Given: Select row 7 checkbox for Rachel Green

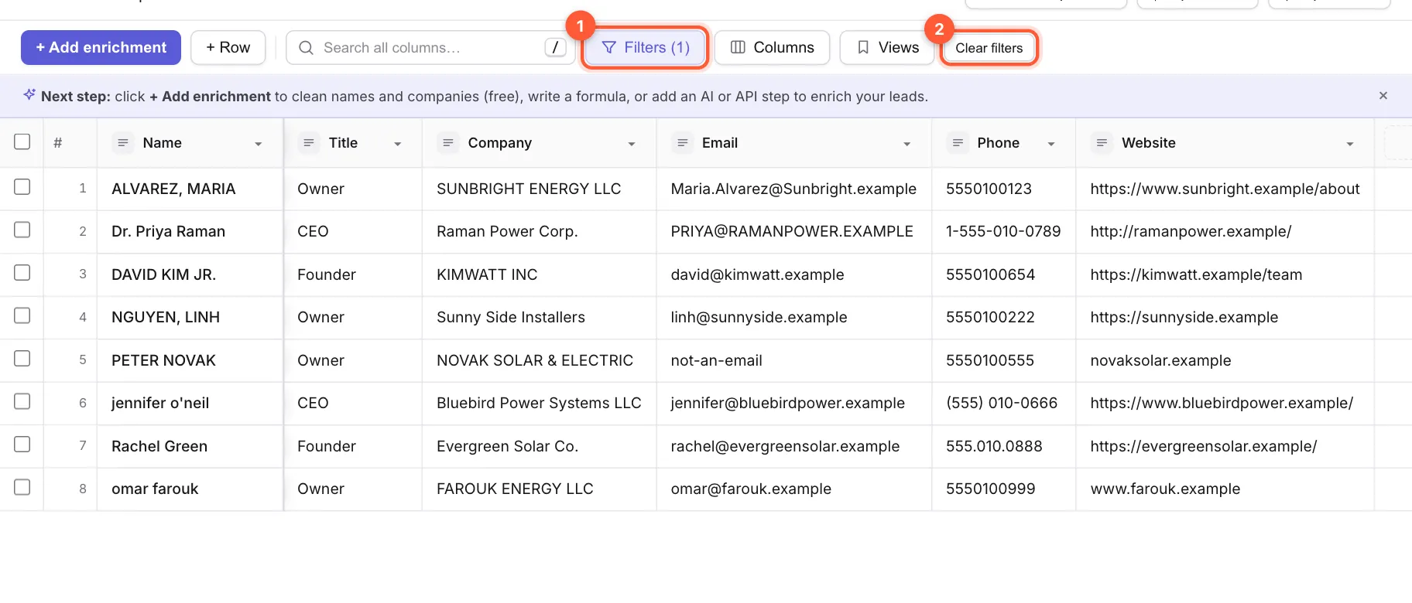Looking at the screenshot, I should (x=22, y=445).
